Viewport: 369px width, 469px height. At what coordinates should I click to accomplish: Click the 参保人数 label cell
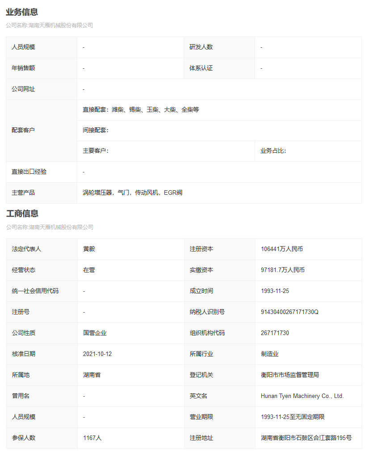(x=42, y=438)
